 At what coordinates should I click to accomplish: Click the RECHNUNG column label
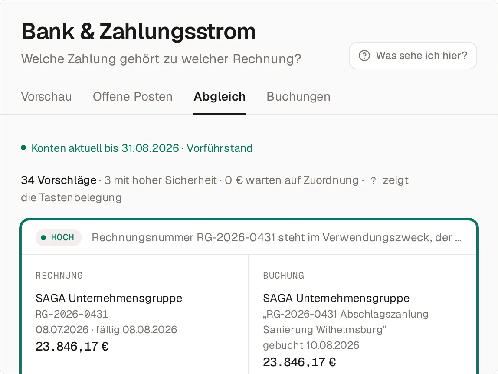point(59,276)
